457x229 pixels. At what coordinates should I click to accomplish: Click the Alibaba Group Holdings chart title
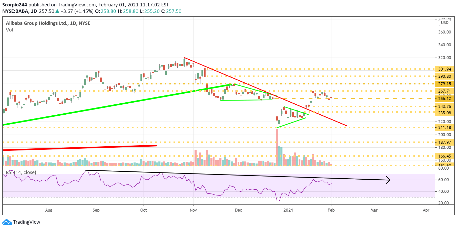(48, 23)
